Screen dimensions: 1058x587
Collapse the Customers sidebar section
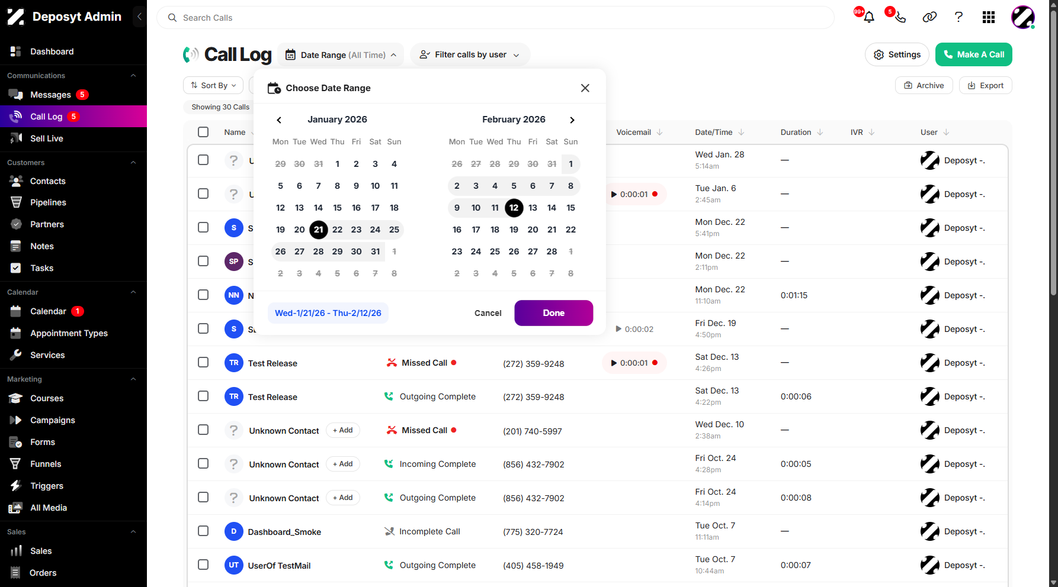pos(133,163)
